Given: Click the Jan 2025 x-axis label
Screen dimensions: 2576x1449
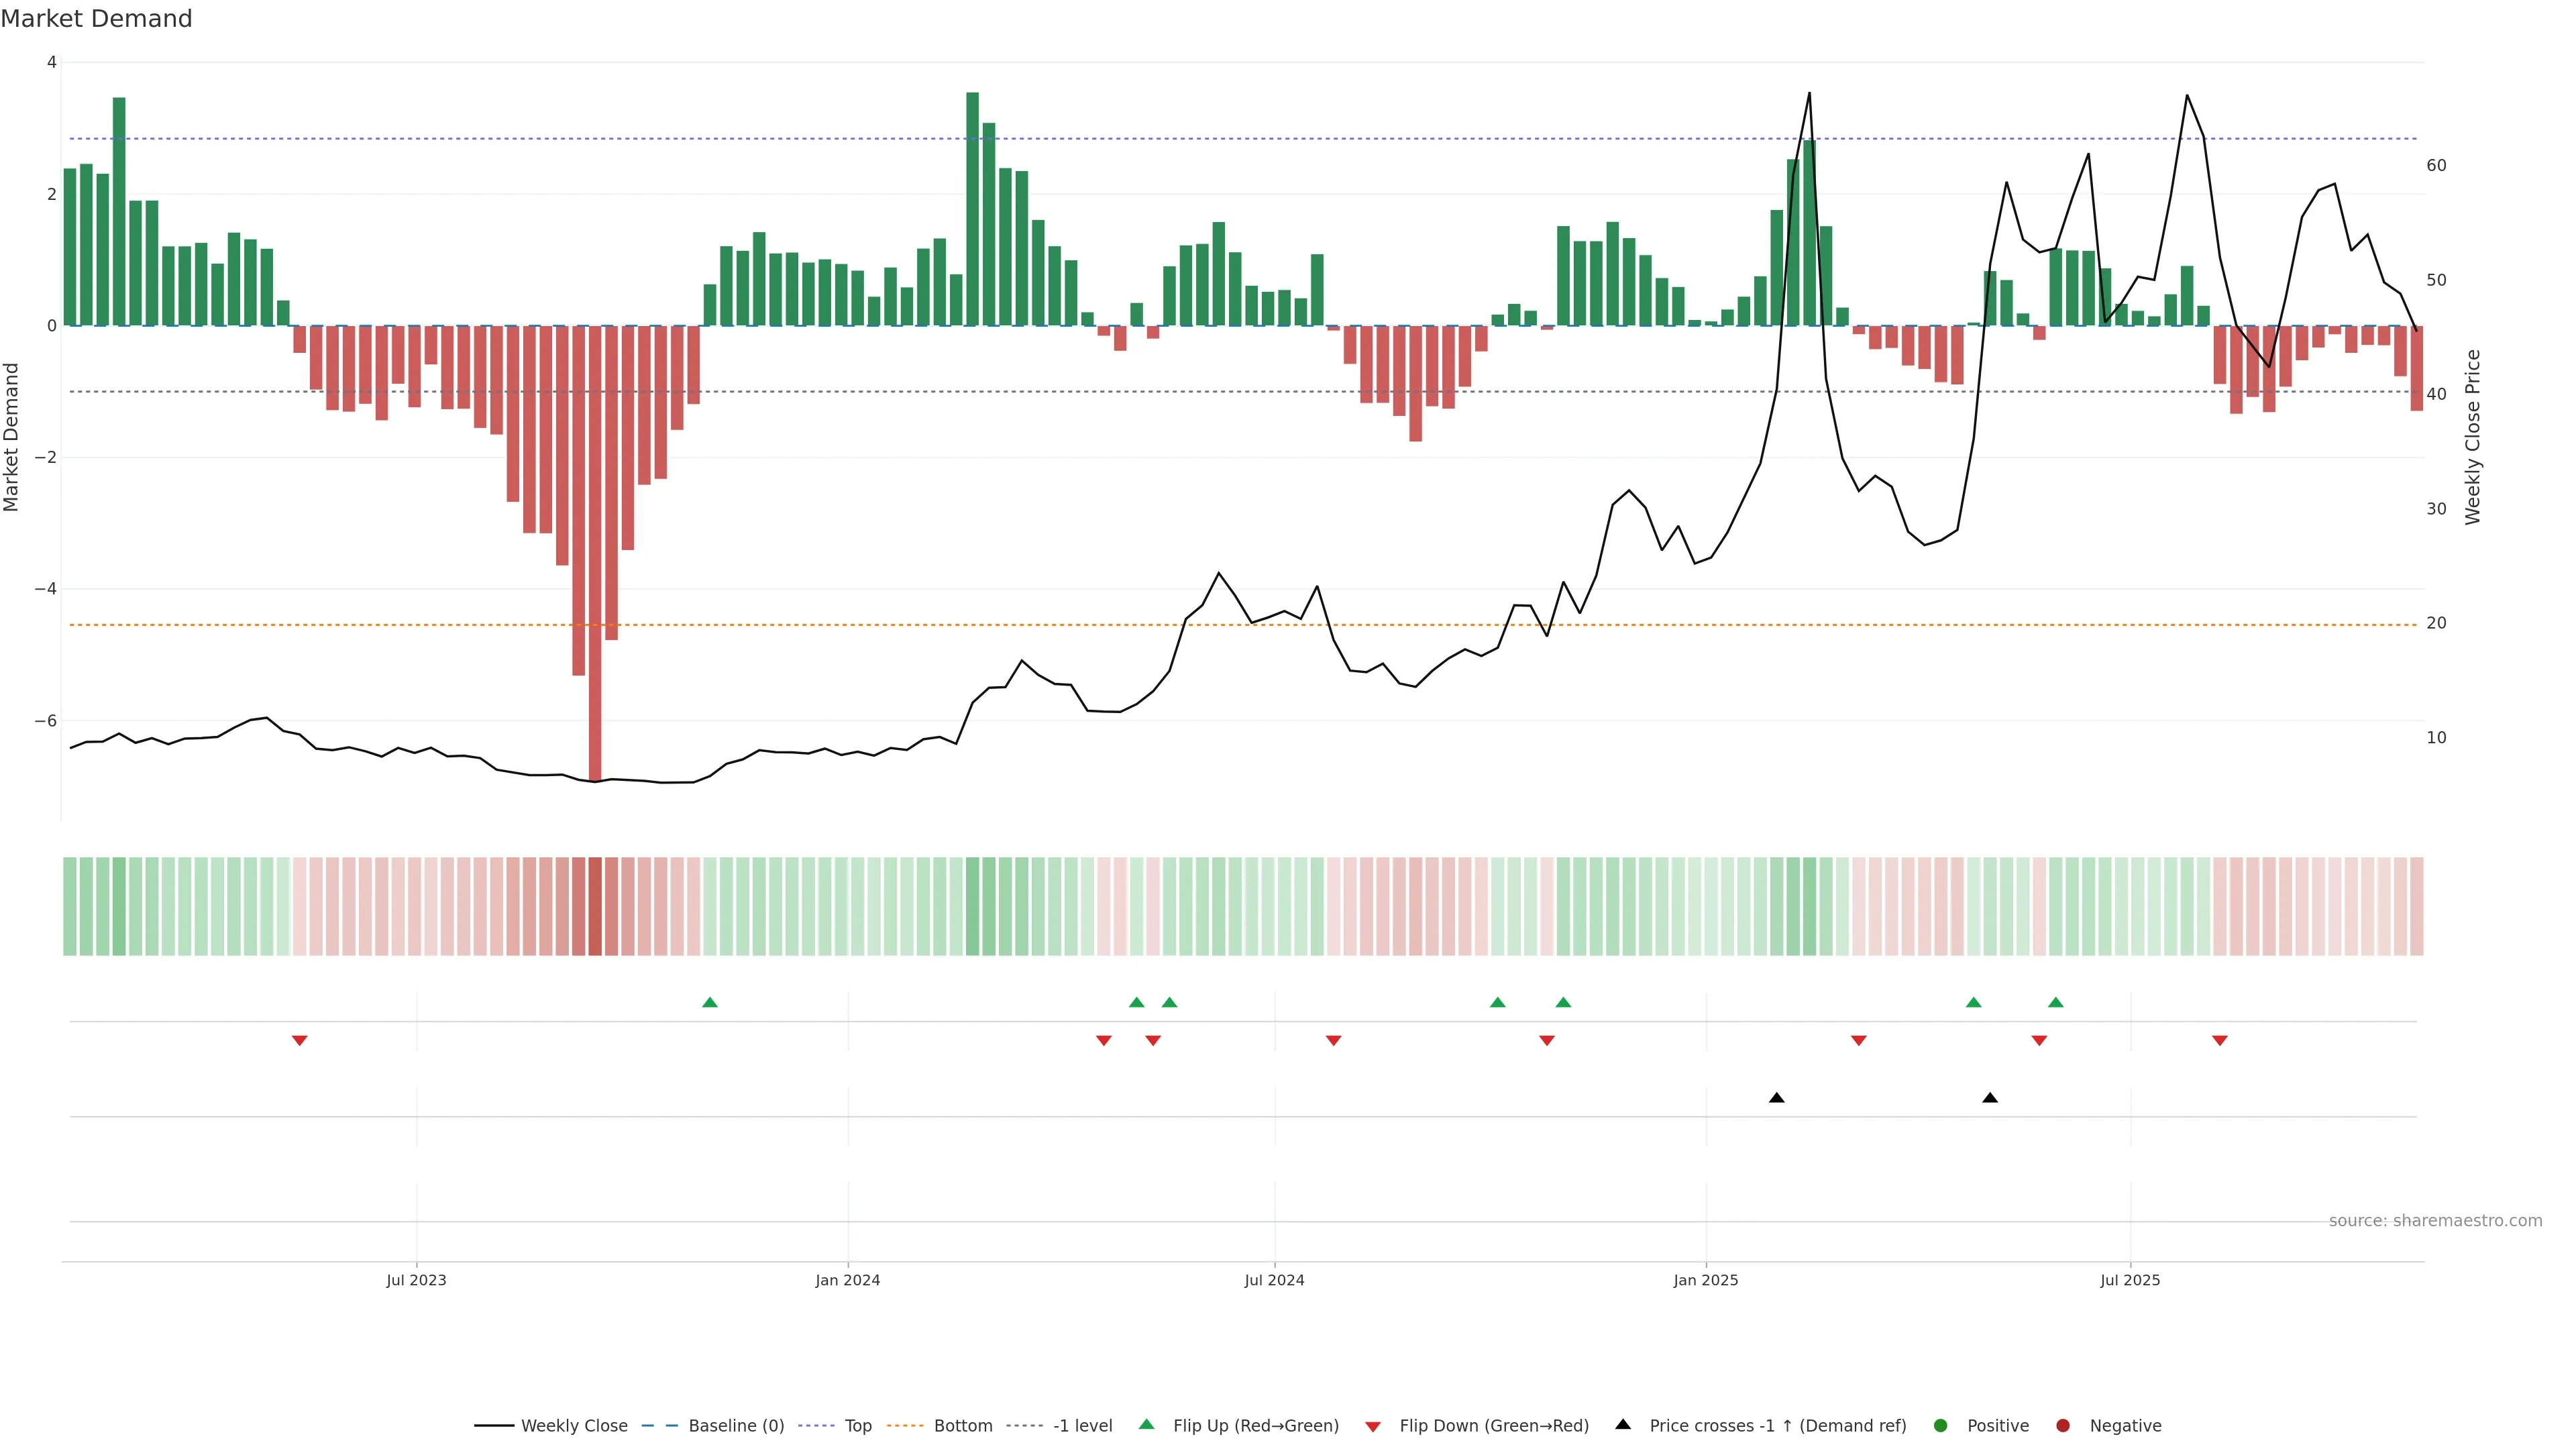Looking at the screenshot, I should point(1706,1281).
